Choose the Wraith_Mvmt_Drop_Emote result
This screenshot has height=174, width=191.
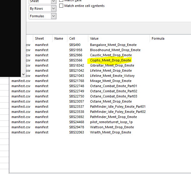pyautogui.click(x=110, y=132)
